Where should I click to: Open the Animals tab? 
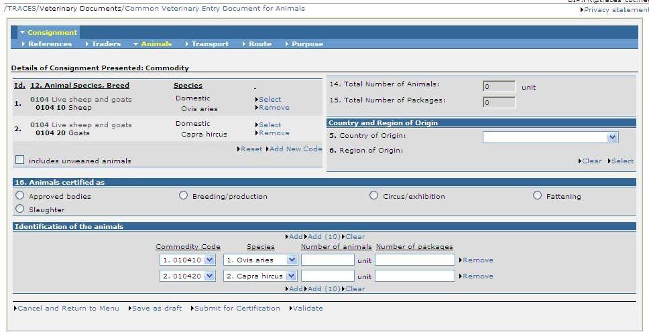[156, 44]
